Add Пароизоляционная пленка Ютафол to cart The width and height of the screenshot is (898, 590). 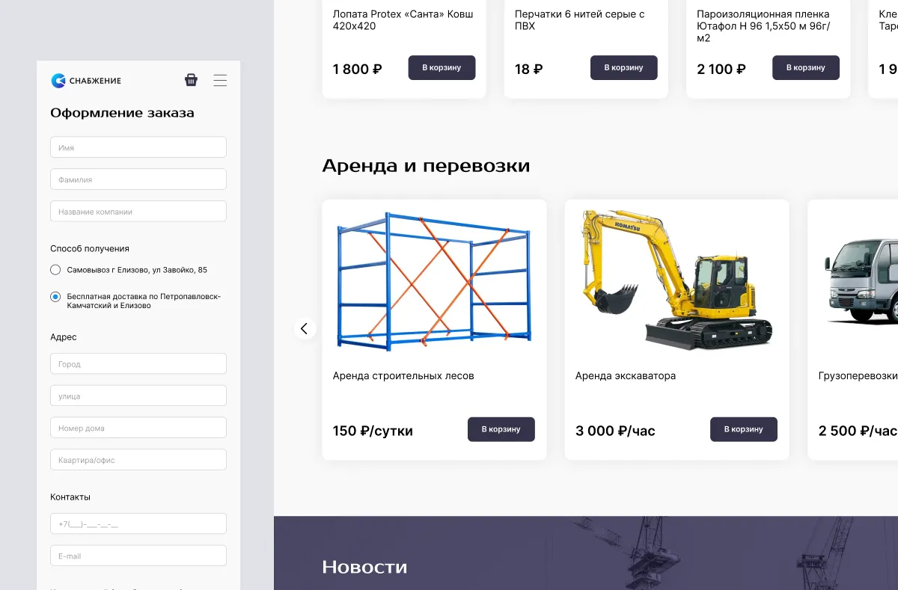click(806, 67)
